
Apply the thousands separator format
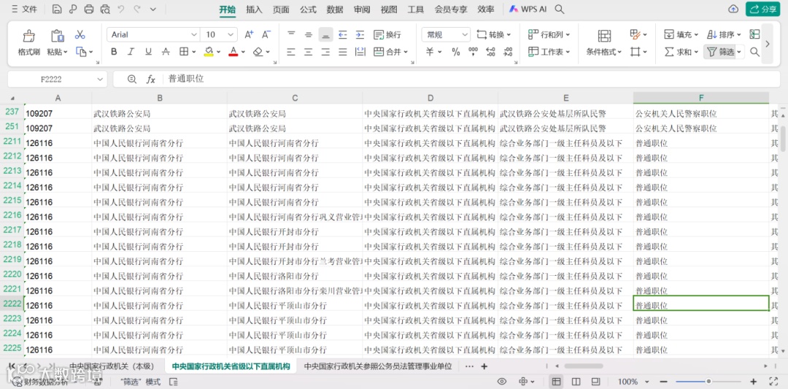coord(473,52)
